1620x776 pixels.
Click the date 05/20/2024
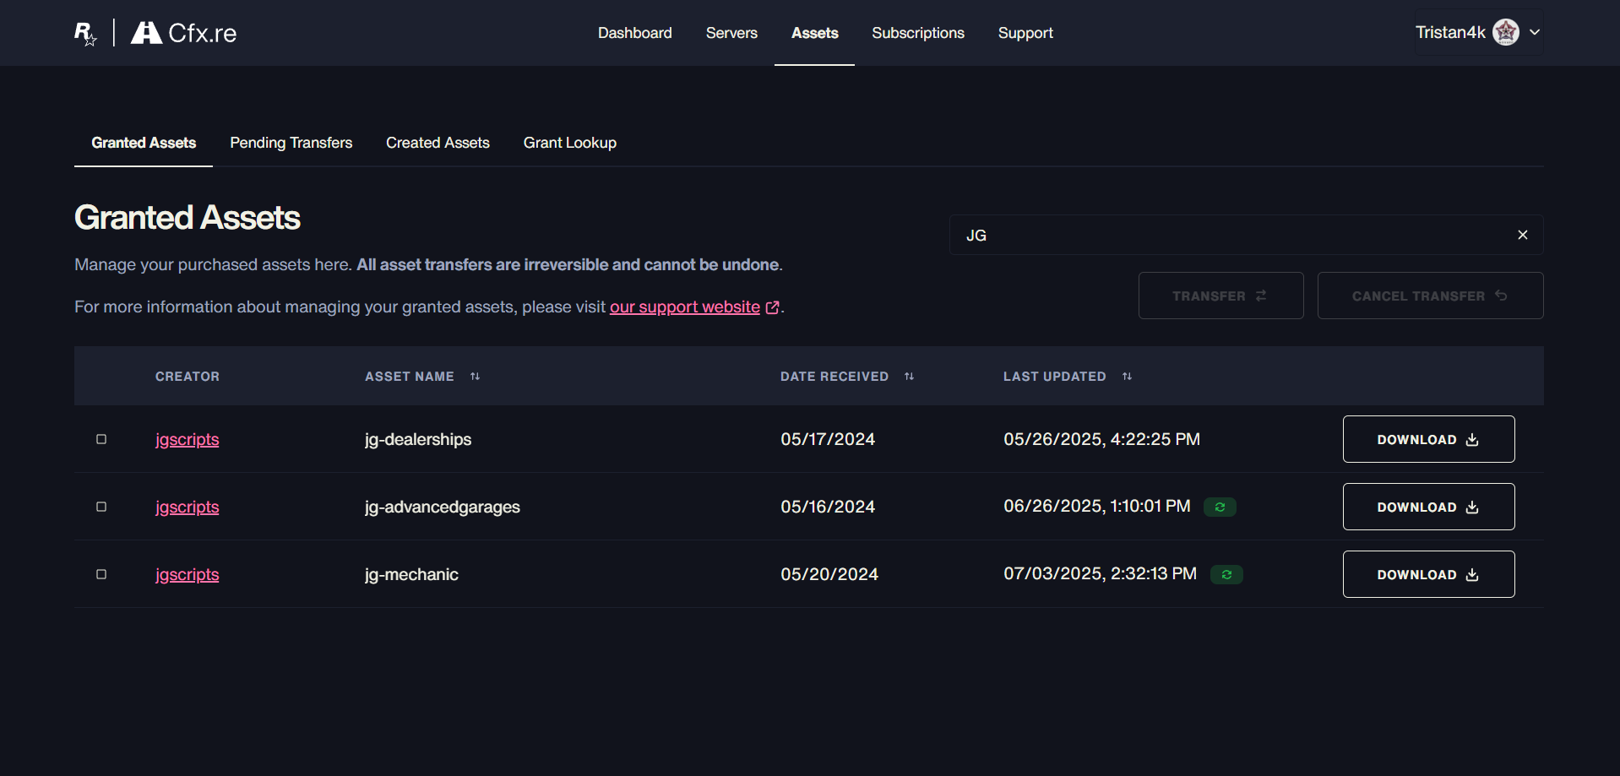pyautogui.click(x=829, y=574)
